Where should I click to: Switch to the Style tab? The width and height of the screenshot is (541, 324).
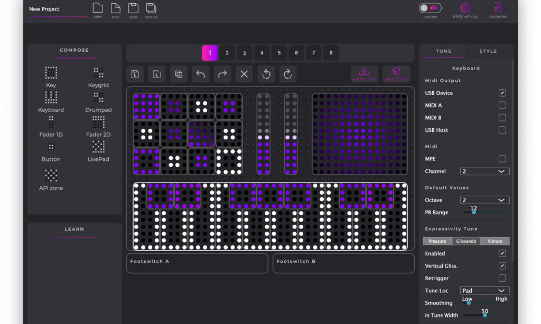(x=488, y=51)
